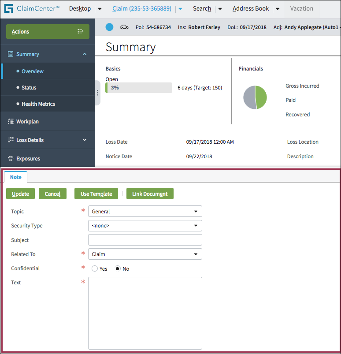Click the Use Template button
341x354 pixels.
coord(96,194)
